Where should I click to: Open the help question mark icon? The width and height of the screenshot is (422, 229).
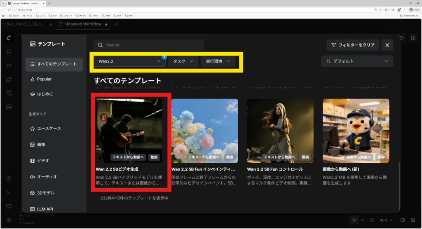coord(9,178)
